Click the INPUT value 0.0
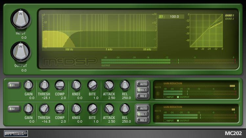The height and width of the screenshot is (138, 246). point(24,38)
